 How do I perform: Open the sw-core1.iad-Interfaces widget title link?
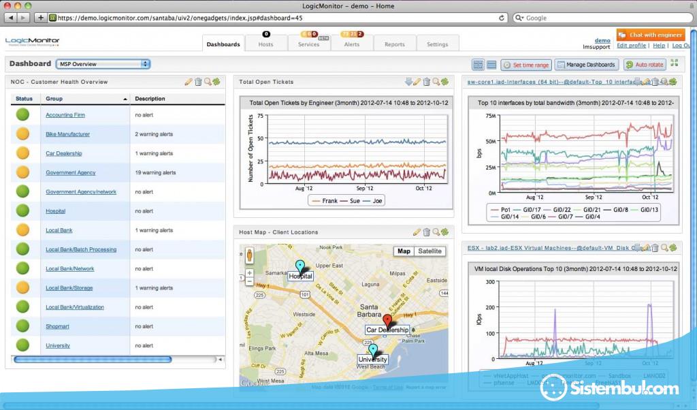pos(551,82)
